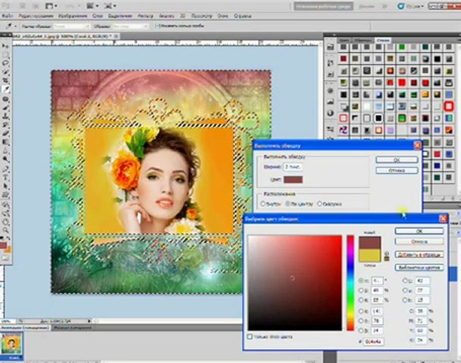The width and height of the screenshot is (461, 363).
Task: Select the History Brush tool
Action: tap(5, 125)
